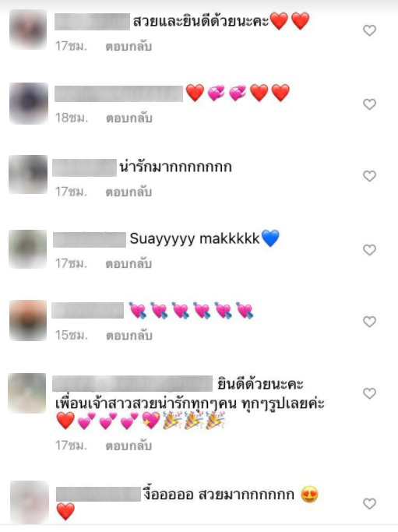Image resolution: width=398 pixels, height=532 pixels.
Task: Reply to the 'สวยและยินดีด้วยนะคะ' comment
Action: [129, 47]
